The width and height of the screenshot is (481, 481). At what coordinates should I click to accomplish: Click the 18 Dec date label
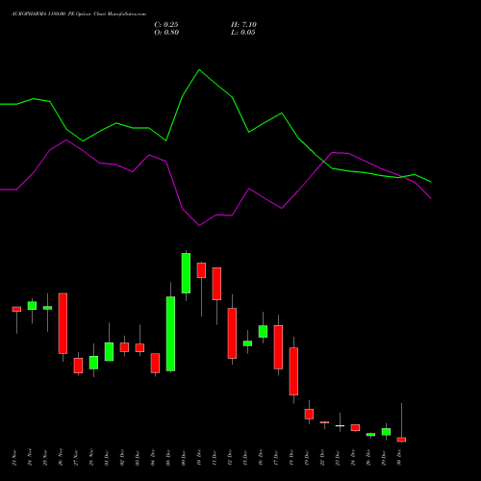[291, 458]
